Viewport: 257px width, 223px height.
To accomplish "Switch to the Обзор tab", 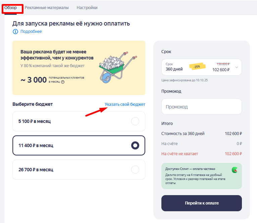I will (x=11, y=7).
